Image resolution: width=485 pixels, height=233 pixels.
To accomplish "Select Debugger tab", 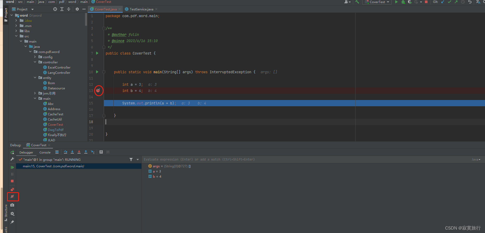I will [x=26, y=152].
